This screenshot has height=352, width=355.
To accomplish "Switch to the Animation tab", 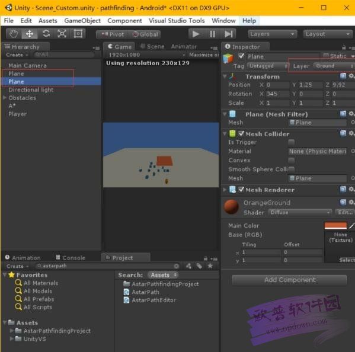I will 23,258.
